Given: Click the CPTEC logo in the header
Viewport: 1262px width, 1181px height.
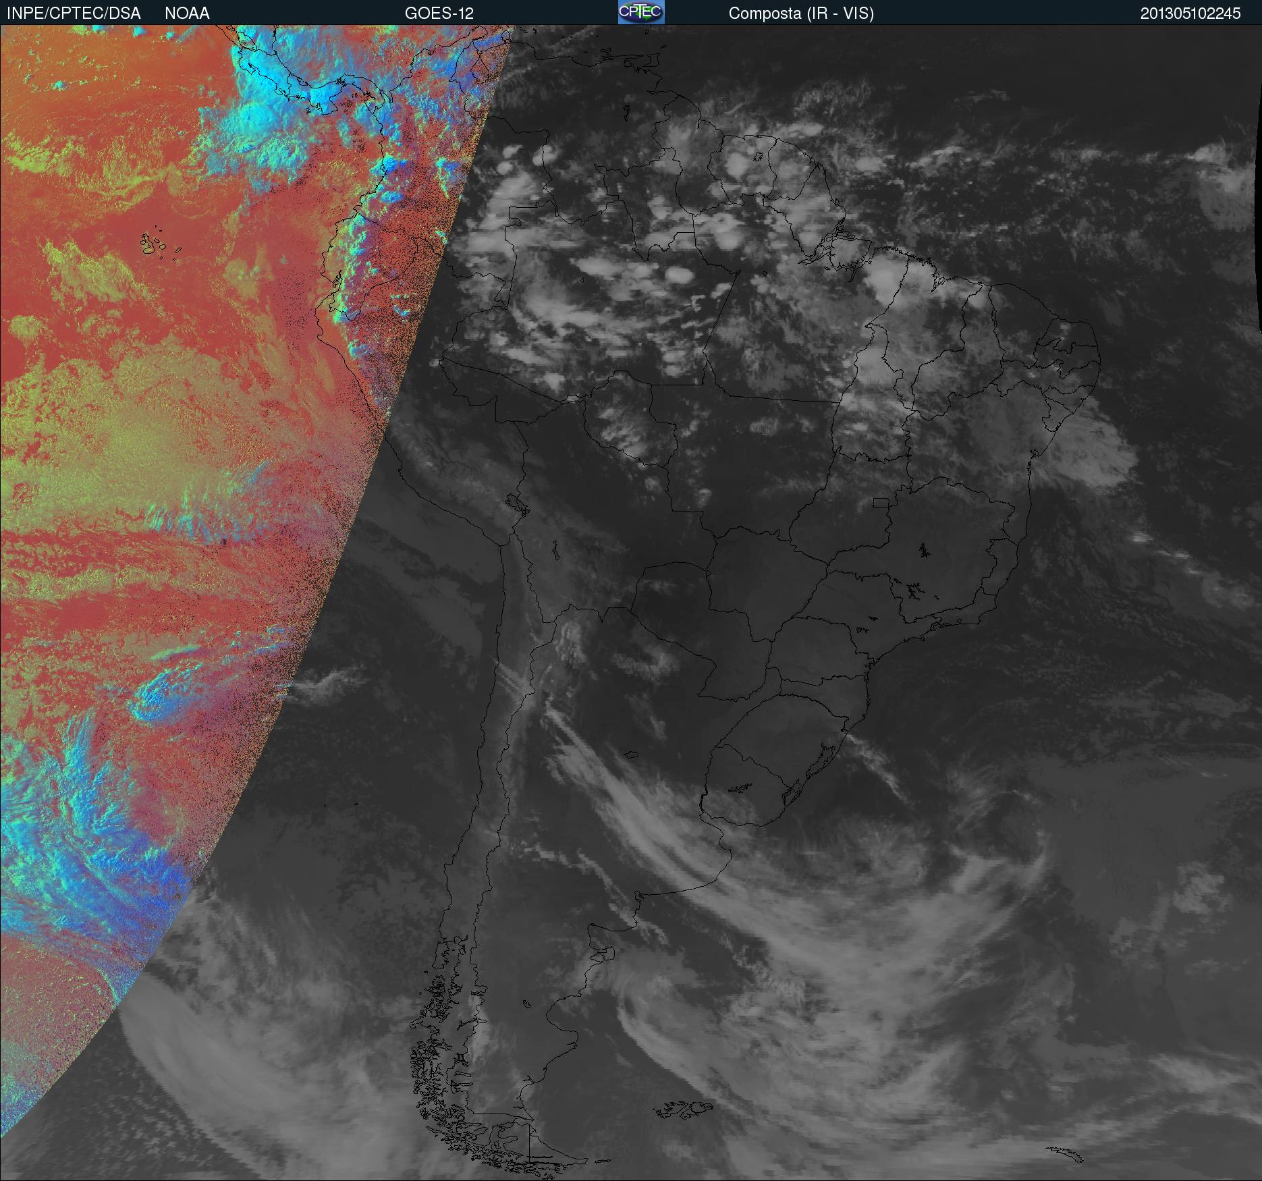Looking at the screenshot, I should coord(641,12).
